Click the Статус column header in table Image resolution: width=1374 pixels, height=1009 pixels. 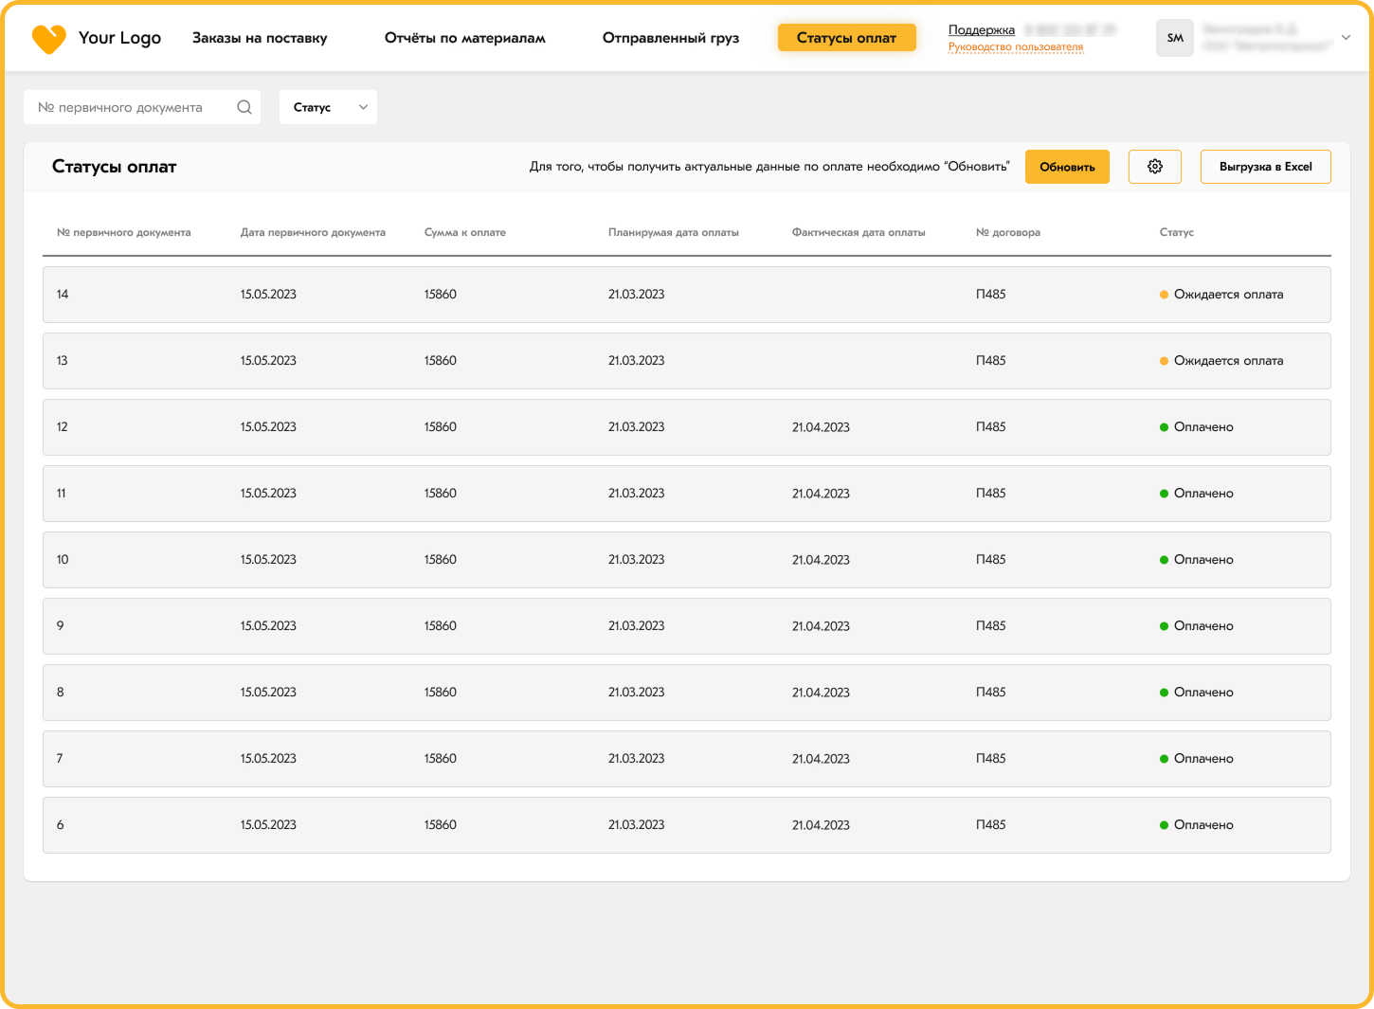click(1177, 232)
